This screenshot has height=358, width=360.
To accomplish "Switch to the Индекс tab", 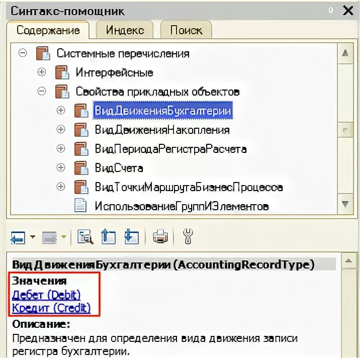I will (x=125, y=30).
